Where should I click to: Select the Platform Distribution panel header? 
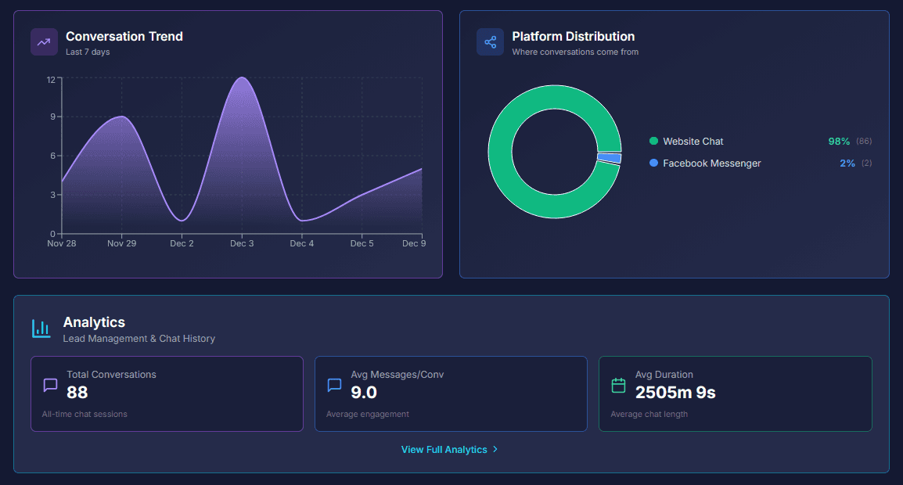[572, 36]
